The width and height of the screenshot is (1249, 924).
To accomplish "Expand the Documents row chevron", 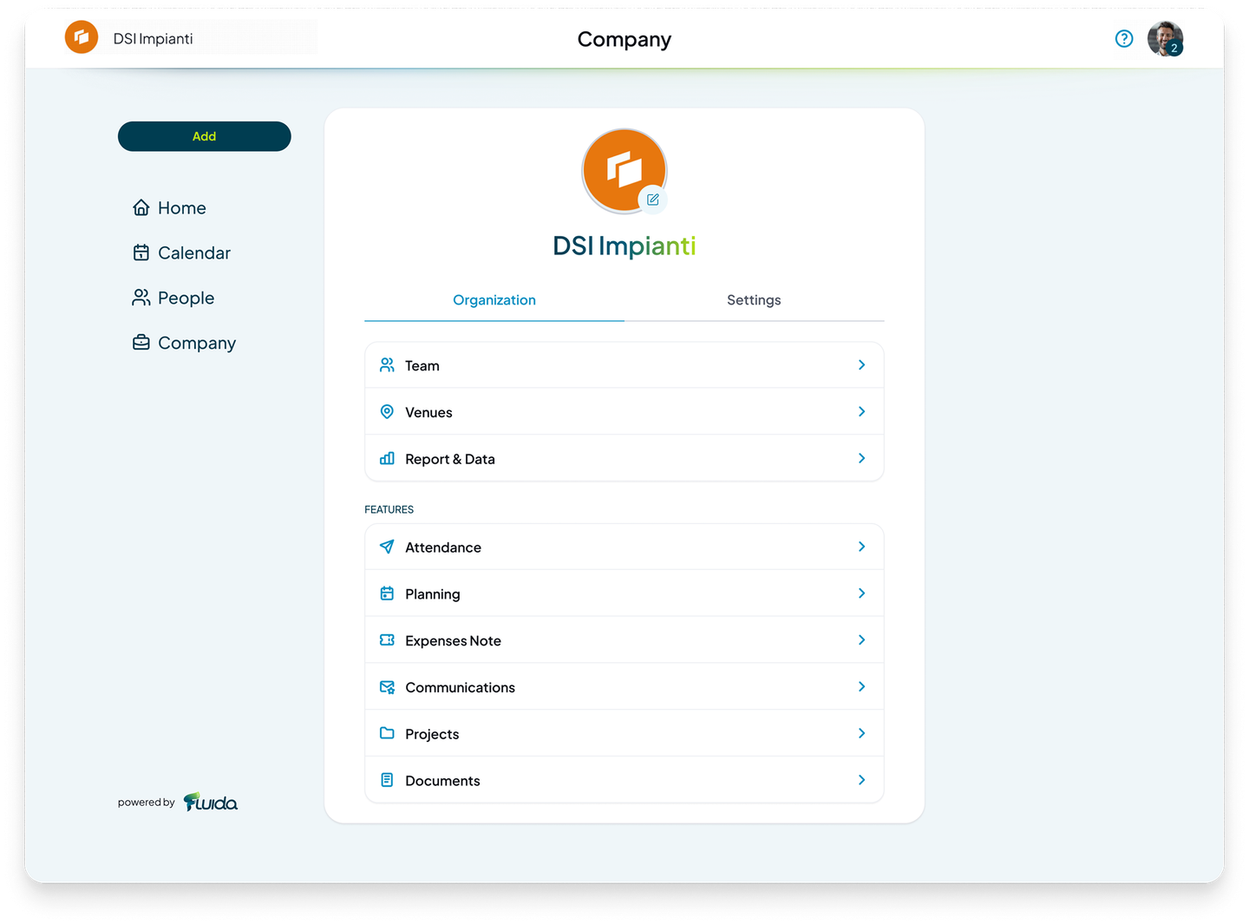I will [x=861, y=780].
